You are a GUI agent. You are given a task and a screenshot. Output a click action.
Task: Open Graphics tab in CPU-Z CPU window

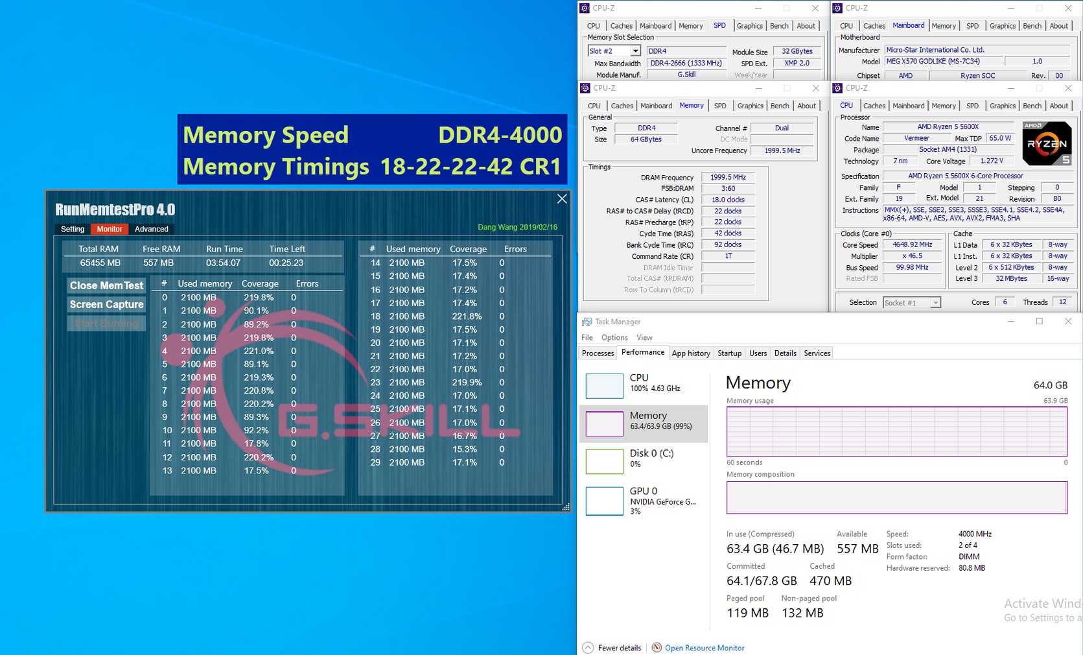point(1002,106)
